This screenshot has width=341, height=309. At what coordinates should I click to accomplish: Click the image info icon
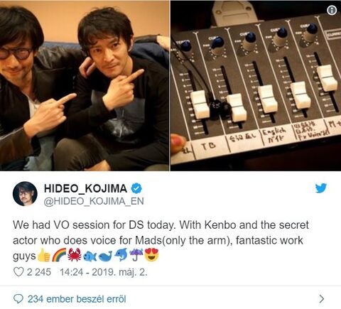(x=332, y=10)
